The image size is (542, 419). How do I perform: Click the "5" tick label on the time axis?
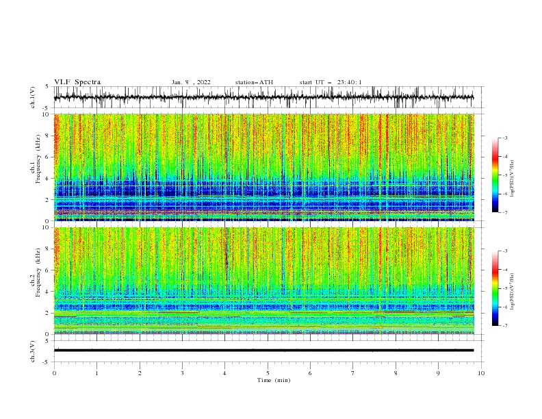(x=268, y=373)
